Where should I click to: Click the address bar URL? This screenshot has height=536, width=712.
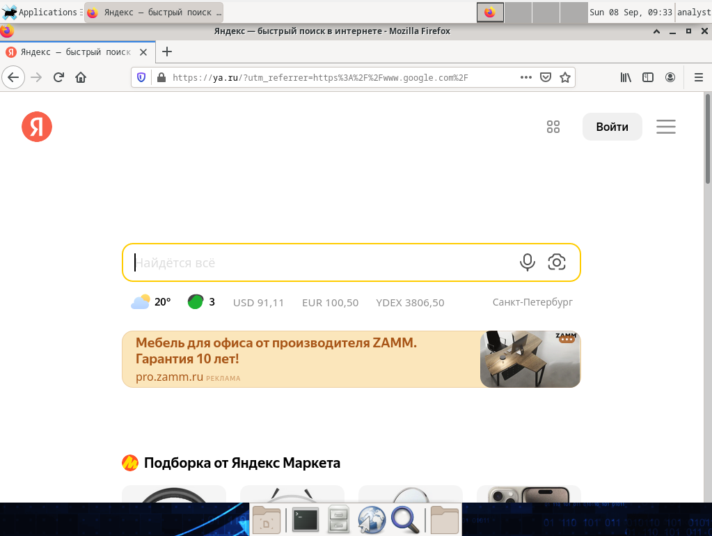tap(320, 78)
